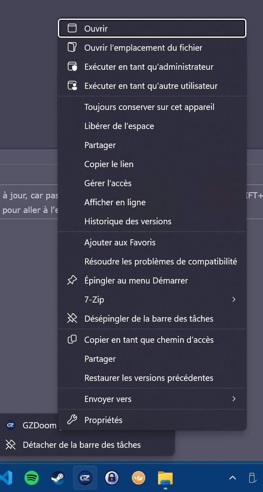263x492 pixels.
Task: Open the padlock app taskbar icon
Action: point(112,478)
